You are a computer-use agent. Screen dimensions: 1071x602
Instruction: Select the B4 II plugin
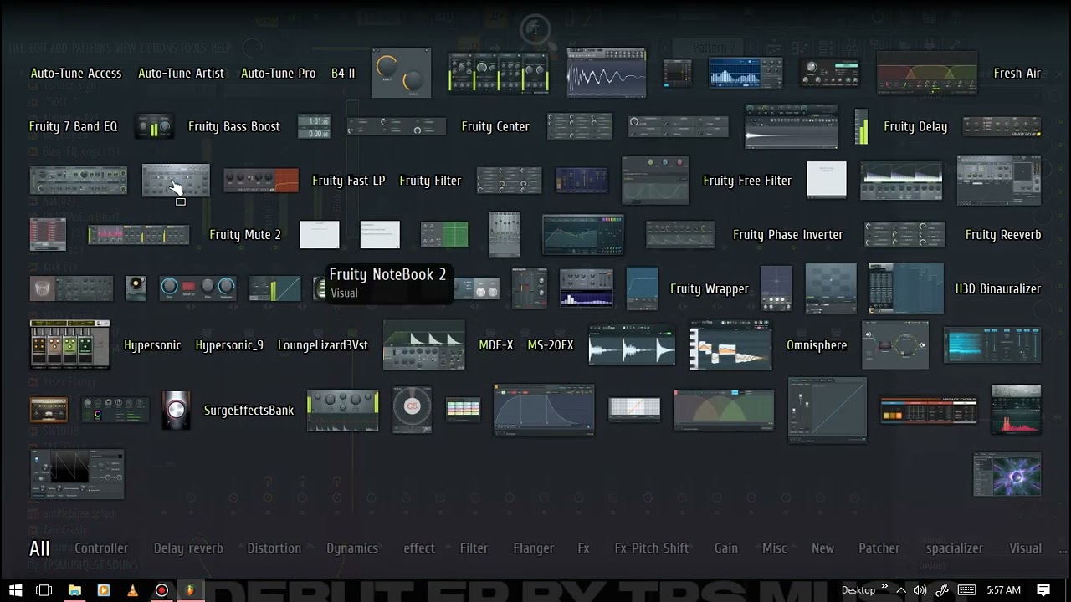[343, 74]
